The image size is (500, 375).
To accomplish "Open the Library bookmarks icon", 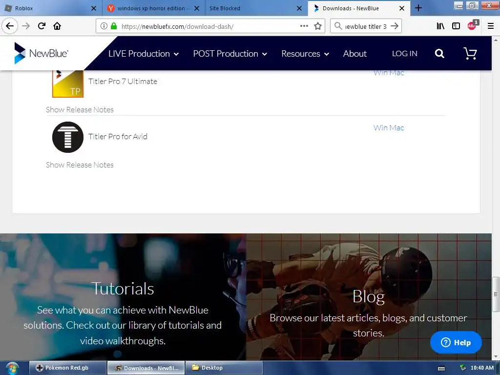I will click(440, 26).
